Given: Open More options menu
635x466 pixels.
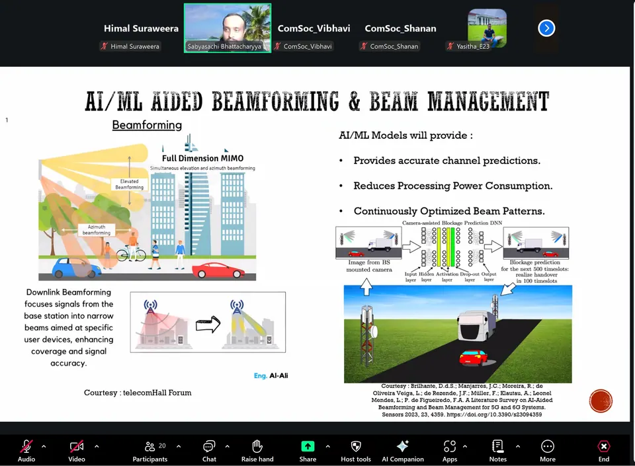Looking at the screenshot, I should (x=548, y=450).
